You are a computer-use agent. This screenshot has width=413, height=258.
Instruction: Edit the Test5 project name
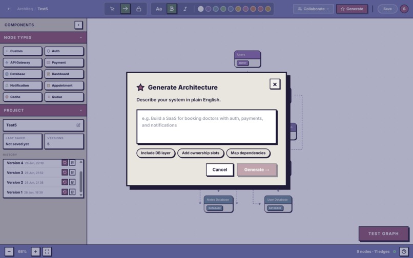pos(78,125)
